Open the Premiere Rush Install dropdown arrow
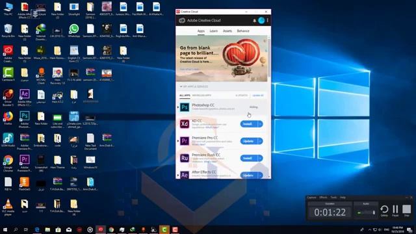Screen dimensions: 416x234 (x=260, y=158)
